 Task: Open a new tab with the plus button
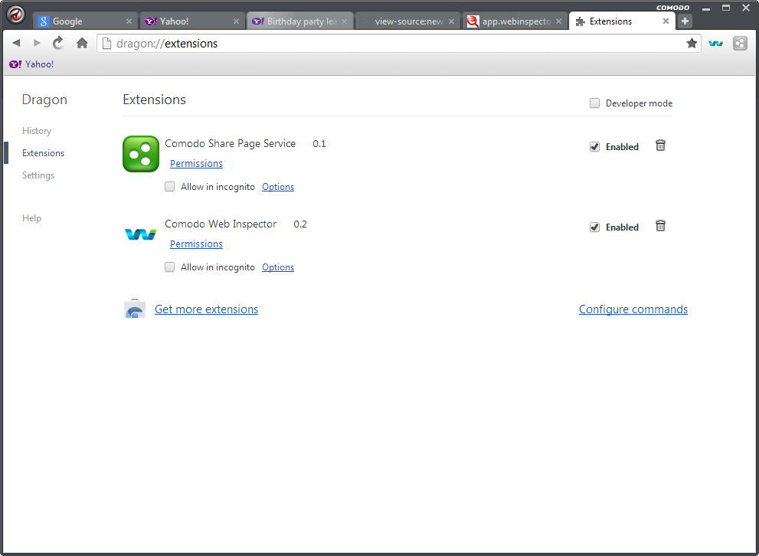(x=684, y=21)
